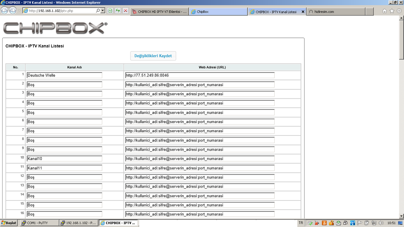Refresh the page with green arrows icon
Screen dimensions: 404x227
click(x=118, y=11)
